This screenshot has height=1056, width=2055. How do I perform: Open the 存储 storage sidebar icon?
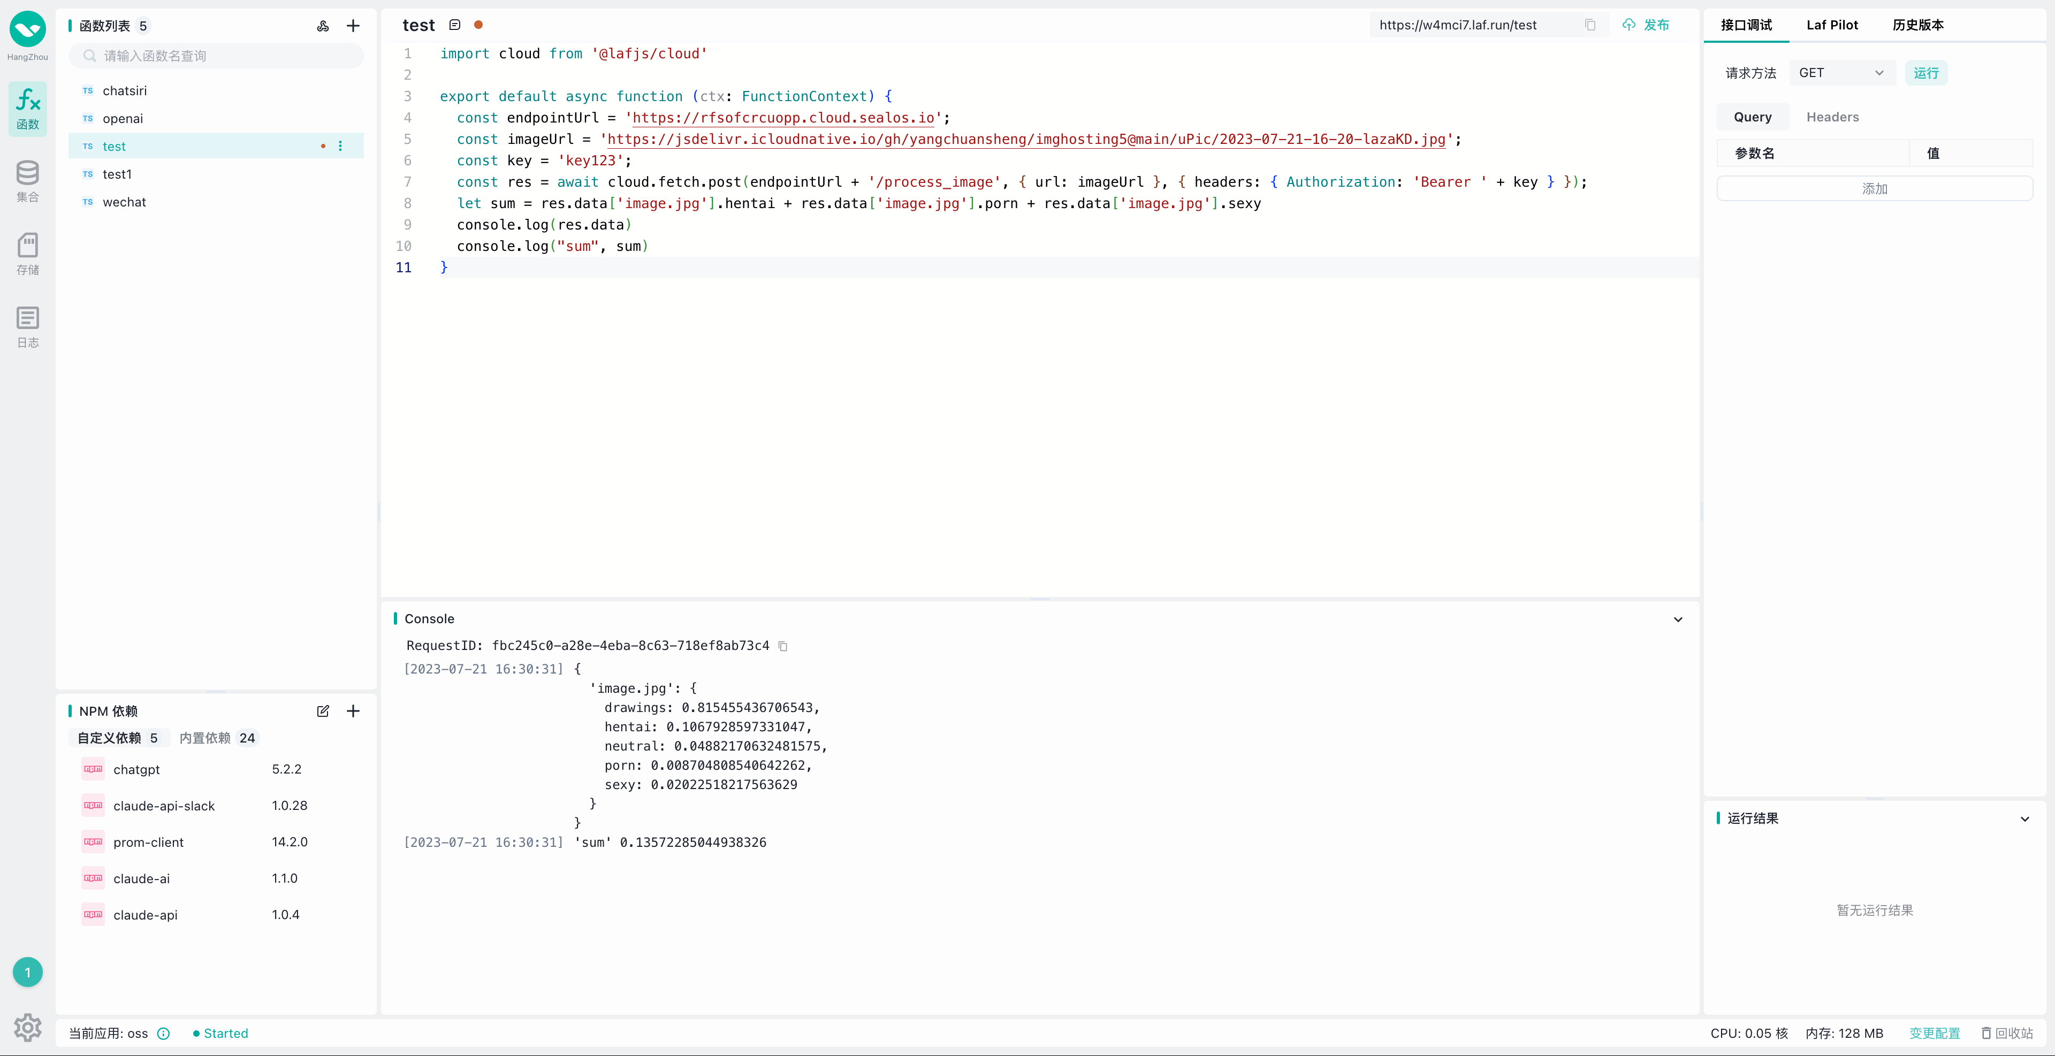[x=28, y=254]
